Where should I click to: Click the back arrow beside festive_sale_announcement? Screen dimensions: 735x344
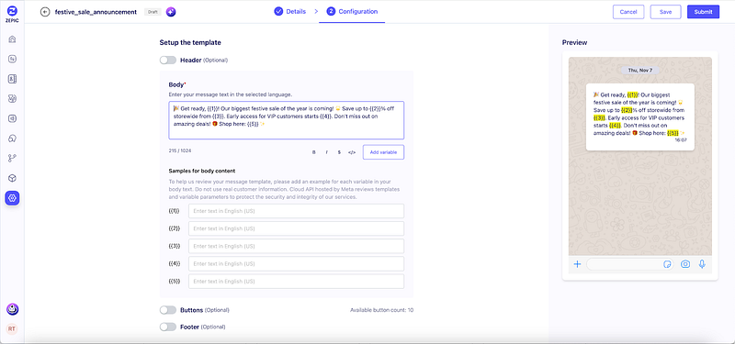[45, 12]
